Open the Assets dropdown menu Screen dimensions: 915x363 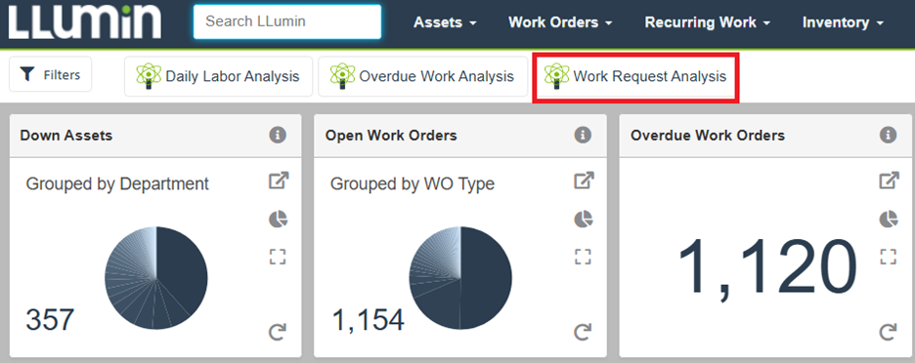pyautogui.click(x=445, y=22)
